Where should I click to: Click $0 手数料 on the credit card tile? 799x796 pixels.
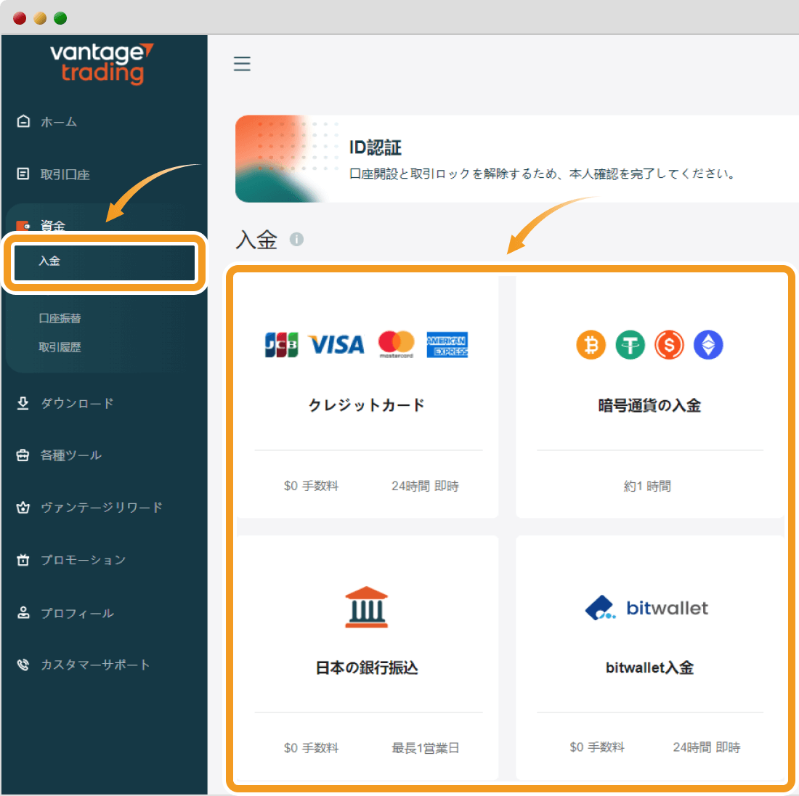pyautogui.click(x=312, y=486)
